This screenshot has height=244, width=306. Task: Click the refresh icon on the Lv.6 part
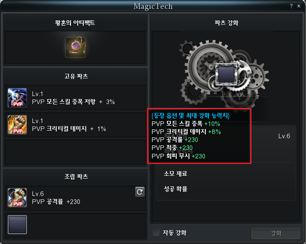[140, 192]
